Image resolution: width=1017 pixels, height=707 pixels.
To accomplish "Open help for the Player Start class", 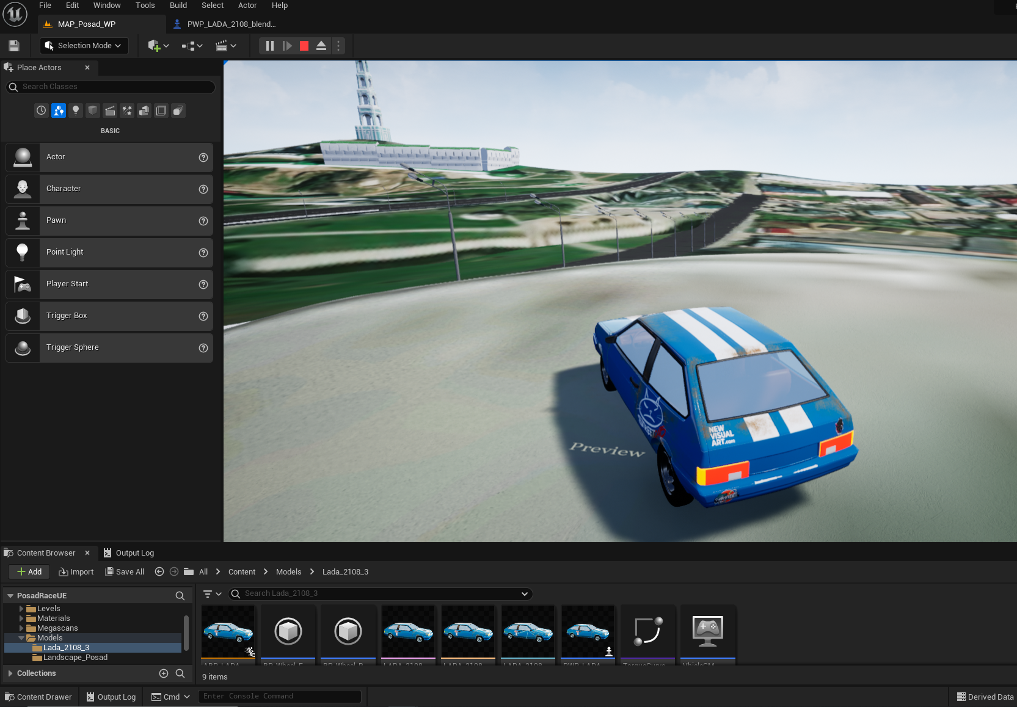I will point(203,285).
